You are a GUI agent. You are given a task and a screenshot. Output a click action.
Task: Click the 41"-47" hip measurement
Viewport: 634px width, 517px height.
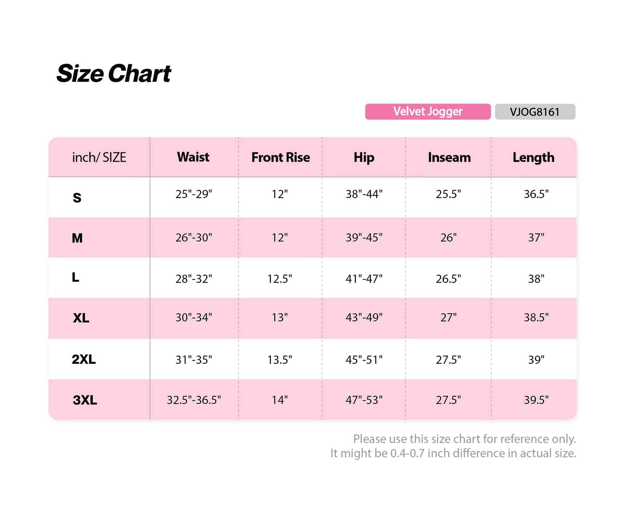tap(364, 279)
